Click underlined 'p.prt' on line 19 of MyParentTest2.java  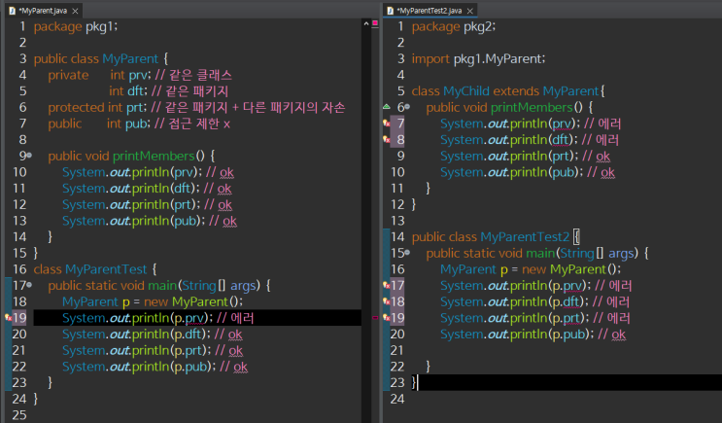click(x=567, y=318)
